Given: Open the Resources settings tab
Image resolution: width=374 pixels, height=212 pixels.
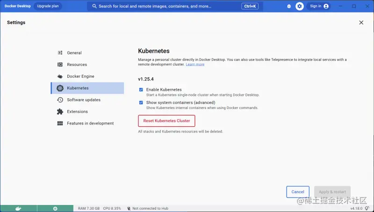Looking at the screenshot, I should (87, 65).
